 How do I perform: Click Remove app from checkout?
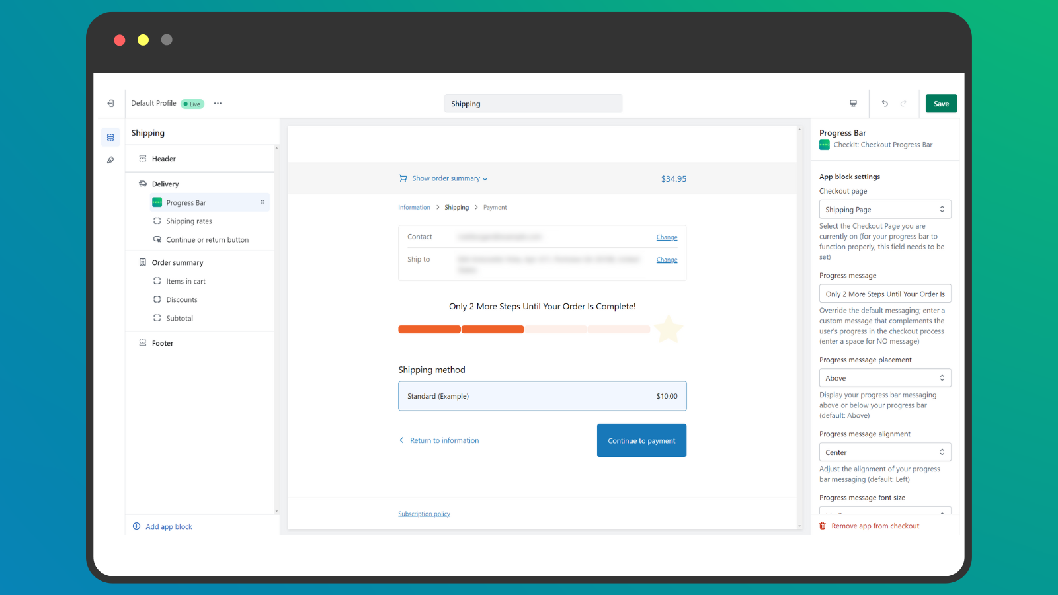[874, 526]
